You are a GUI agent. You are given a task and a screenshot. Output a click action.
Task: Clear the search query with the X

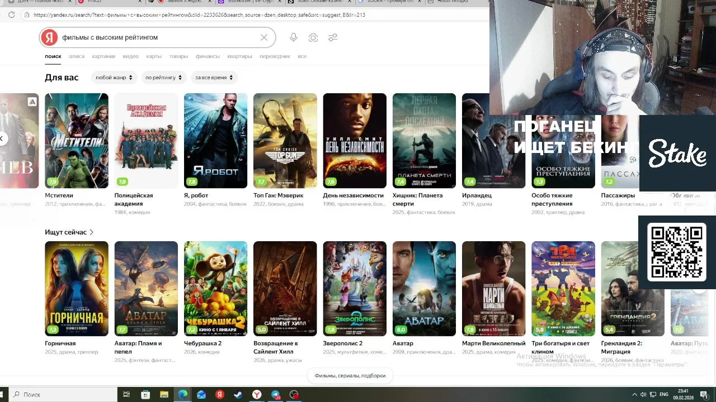pos(264,37)
